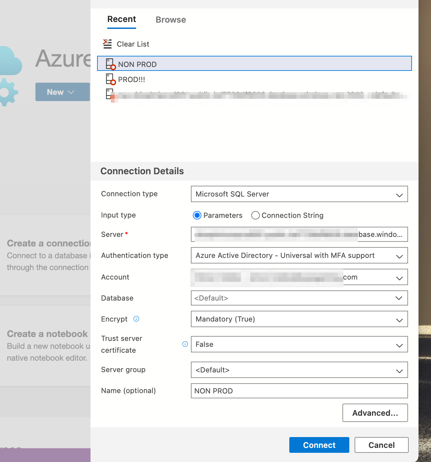Image resolution: width=431 pixels, height=462 pixels.
Task: Click the Name (optional) field
Action: (x=299, y=391)
